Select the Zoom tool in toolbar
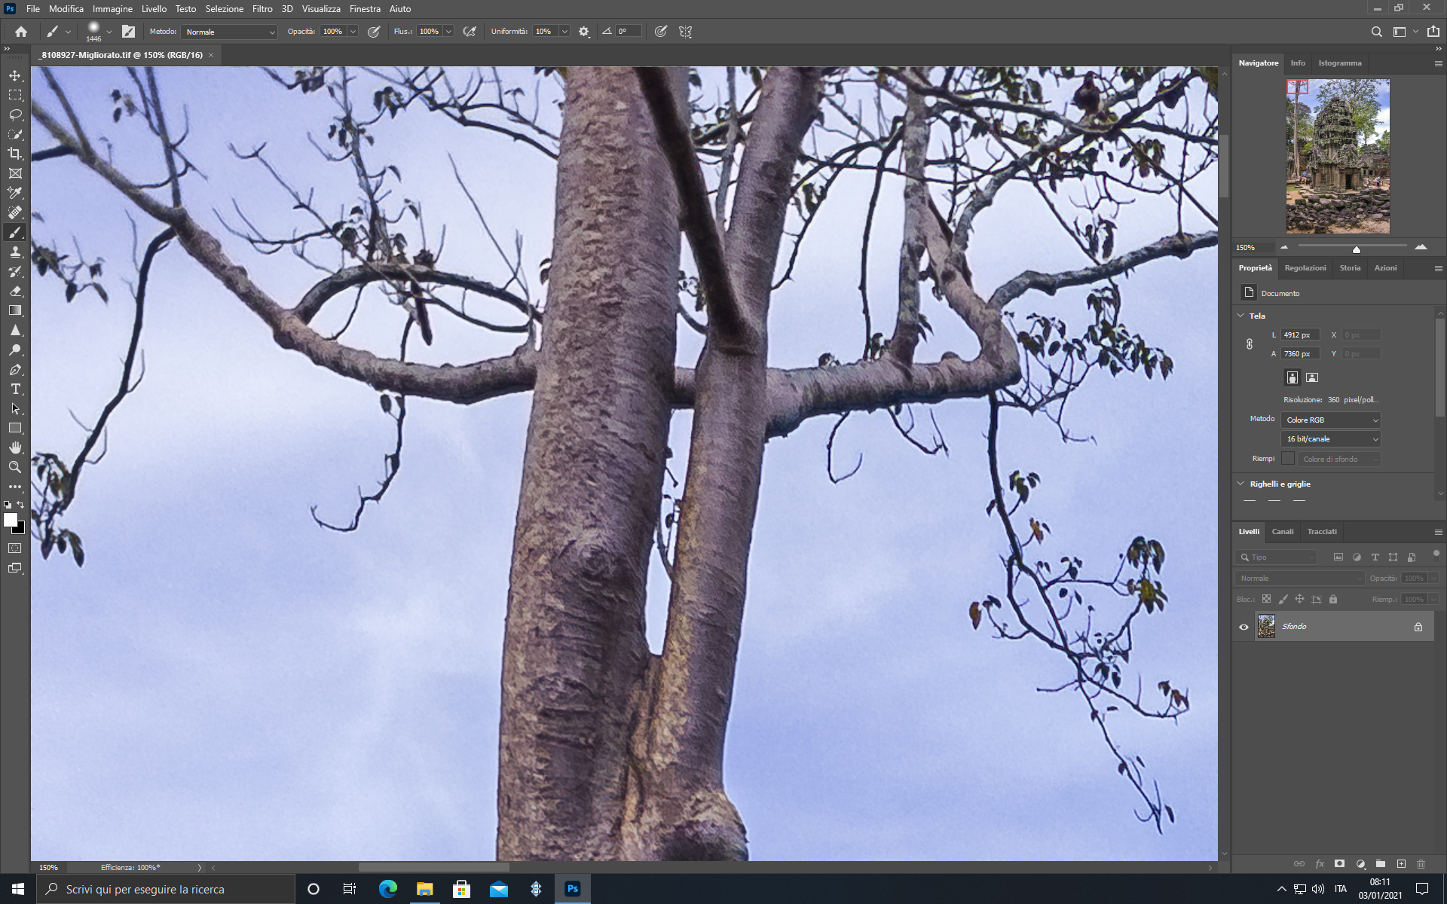Screen dimensions: 1447x904 15,467
